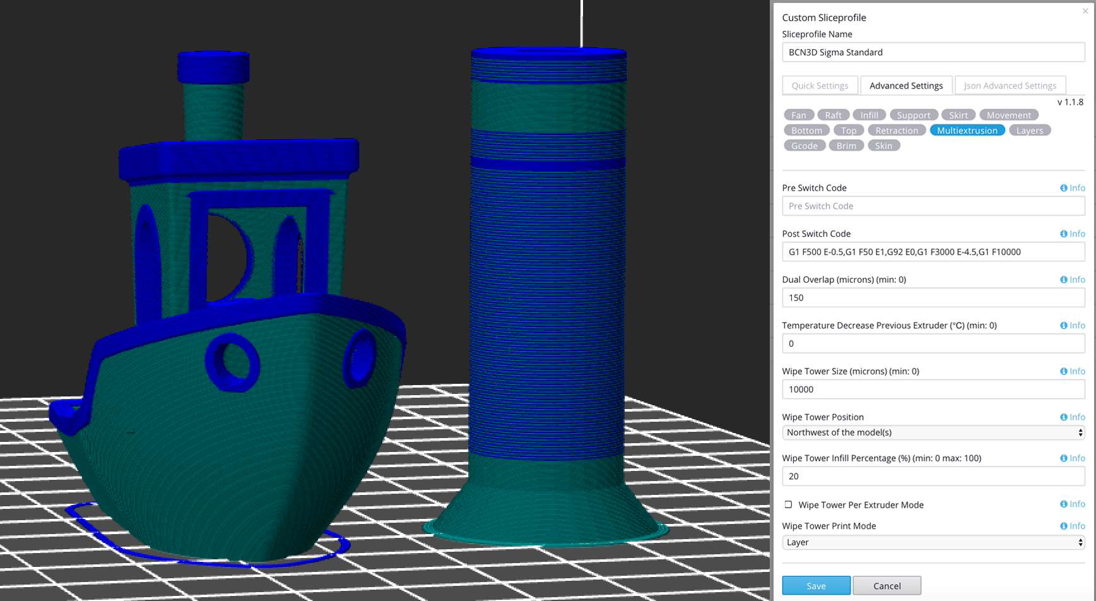Select the Infill settings category
Viewport: 1096px width, 601px height.
[869, 115]
